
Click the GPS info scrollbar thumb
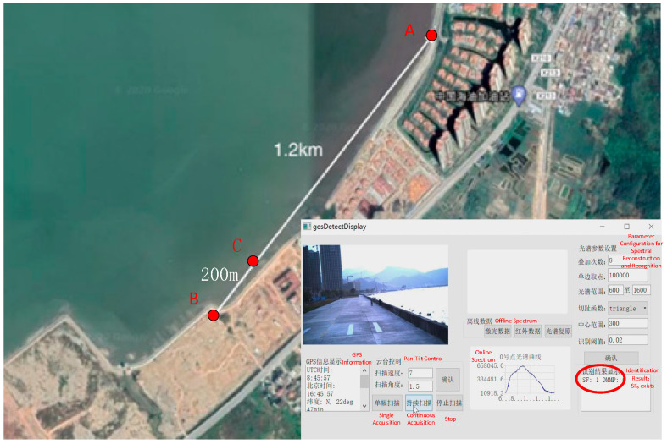click(364, 382)
